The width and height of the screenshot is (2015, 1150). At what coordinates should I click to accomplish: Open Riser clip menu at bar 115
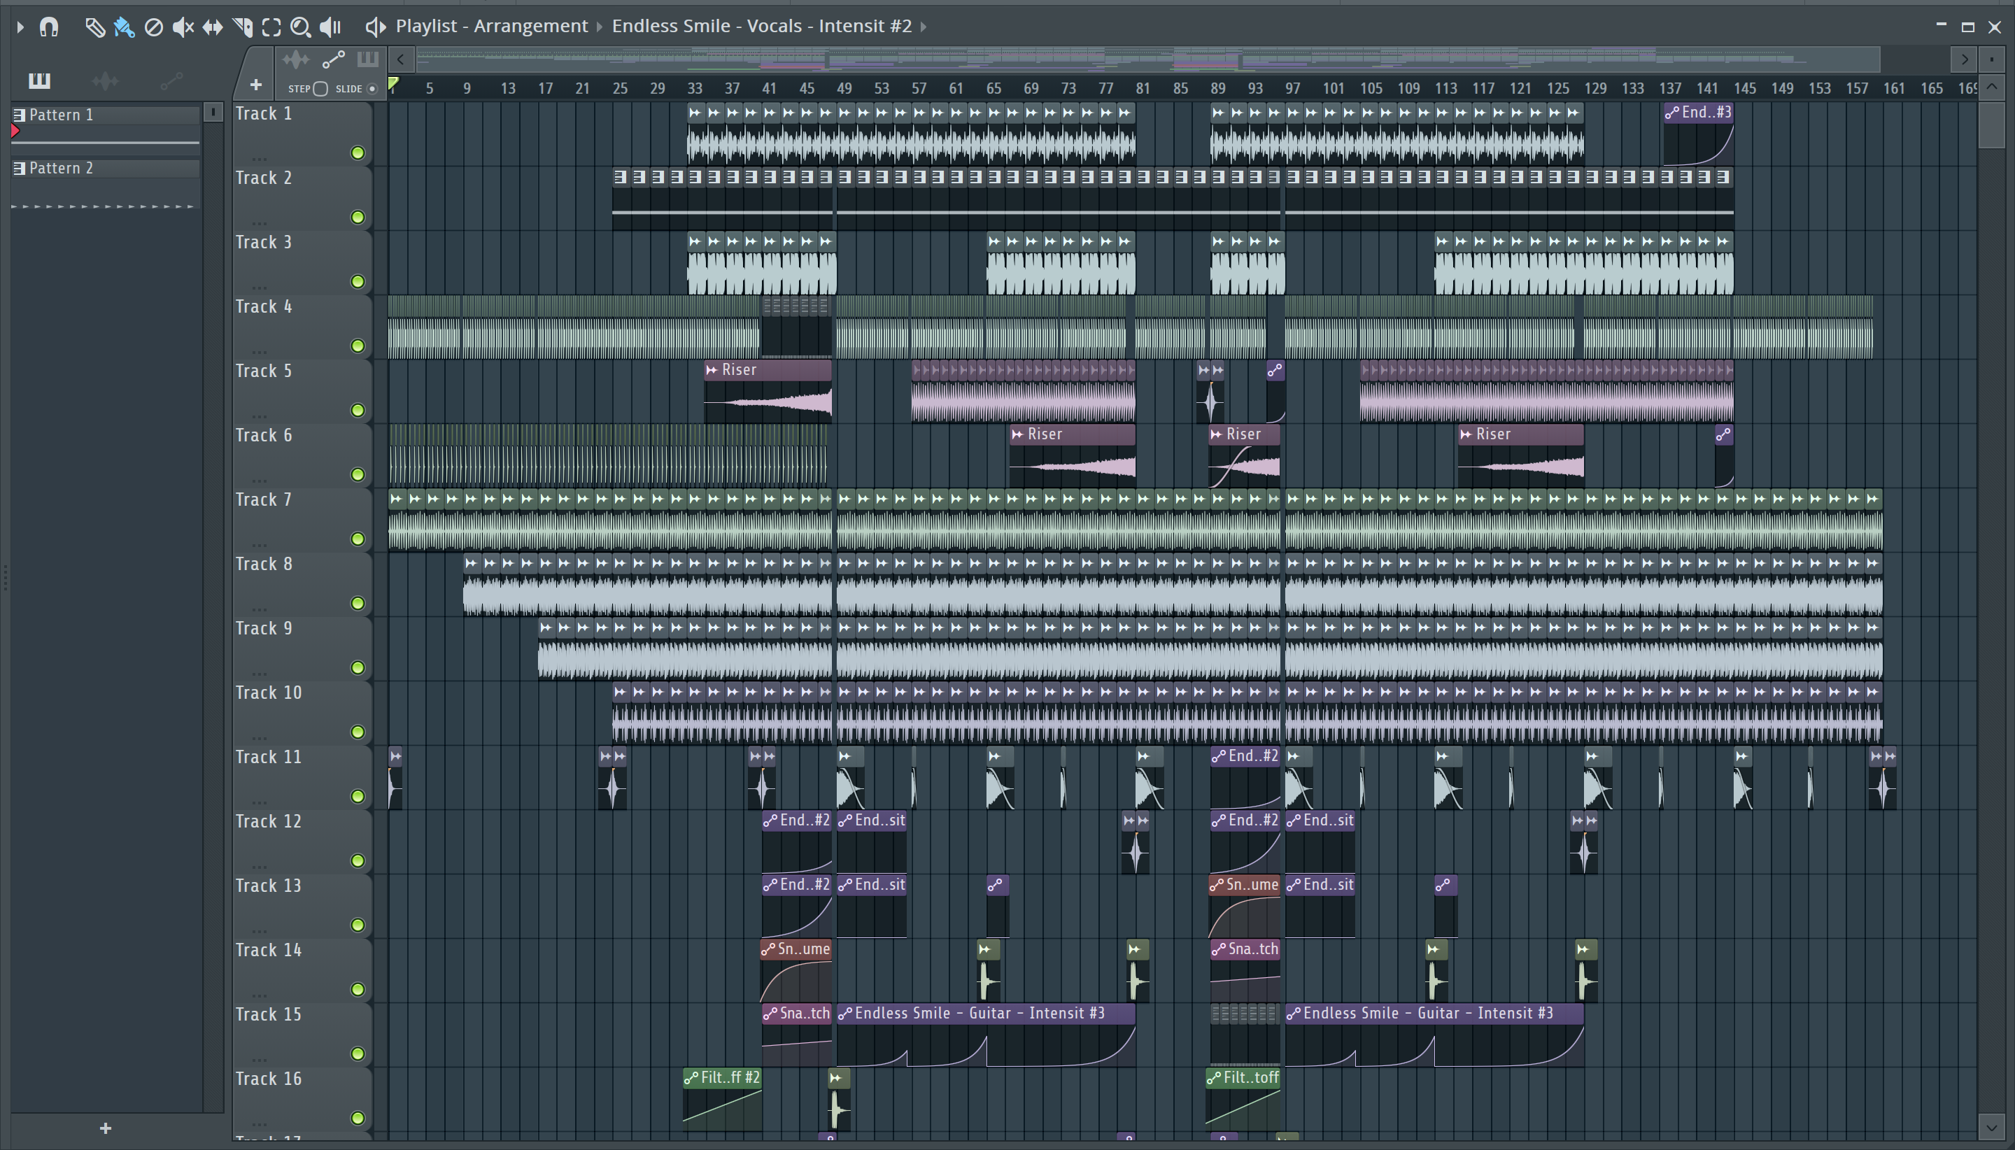1466,434
